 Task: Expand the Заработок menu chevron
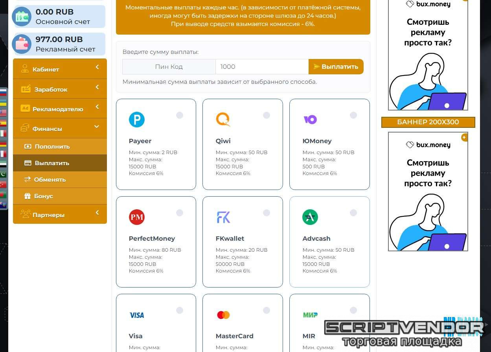pyautogui.click(x=97, y=87)
